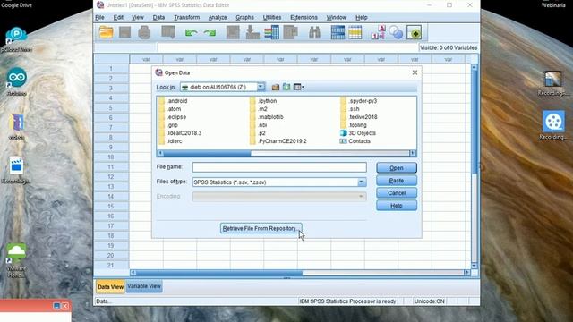Click the file list horizontal scrollbar
The image size is (573, 322).
pos(286,153)
